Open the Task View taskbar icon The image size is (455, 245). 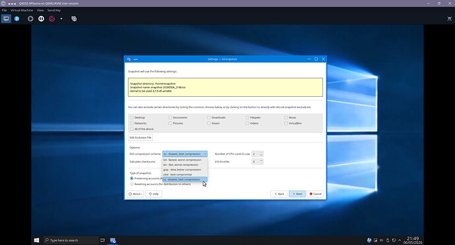point(102,240)
